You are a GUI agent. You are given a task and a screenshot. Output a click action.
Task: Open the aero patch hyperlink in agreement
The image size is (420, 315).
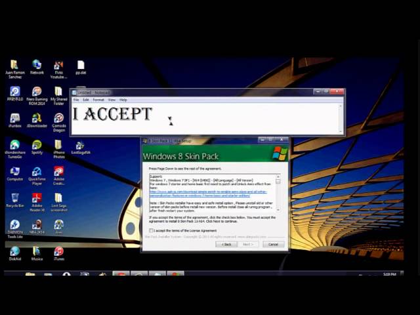pos(208,194)
